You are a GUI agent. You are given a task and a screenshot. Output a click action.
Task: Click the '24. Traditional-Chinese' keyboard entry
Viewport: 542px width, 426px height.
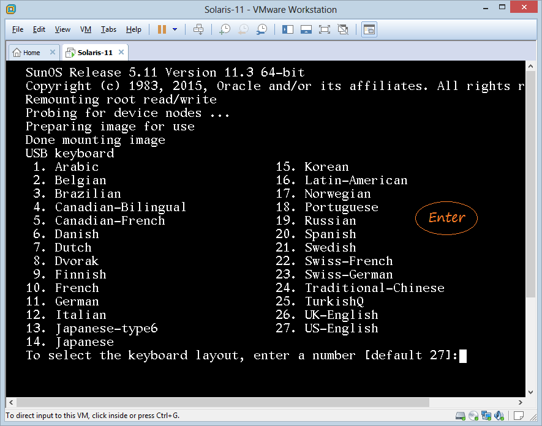(x=360, y=288)
